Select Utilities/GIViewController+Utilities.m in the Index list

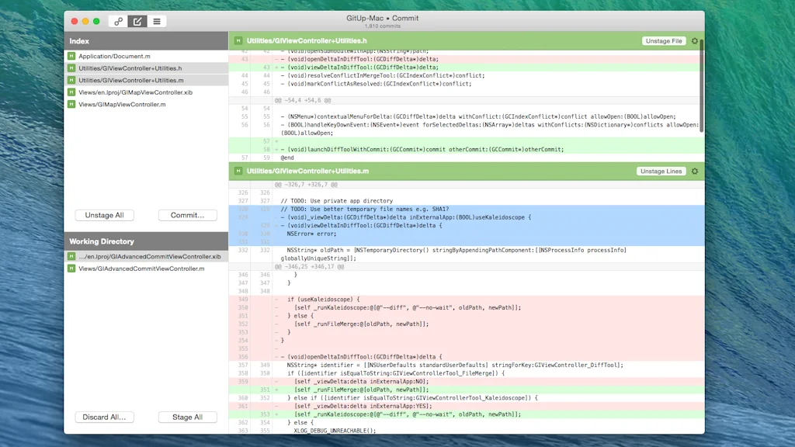pos(140,79)
